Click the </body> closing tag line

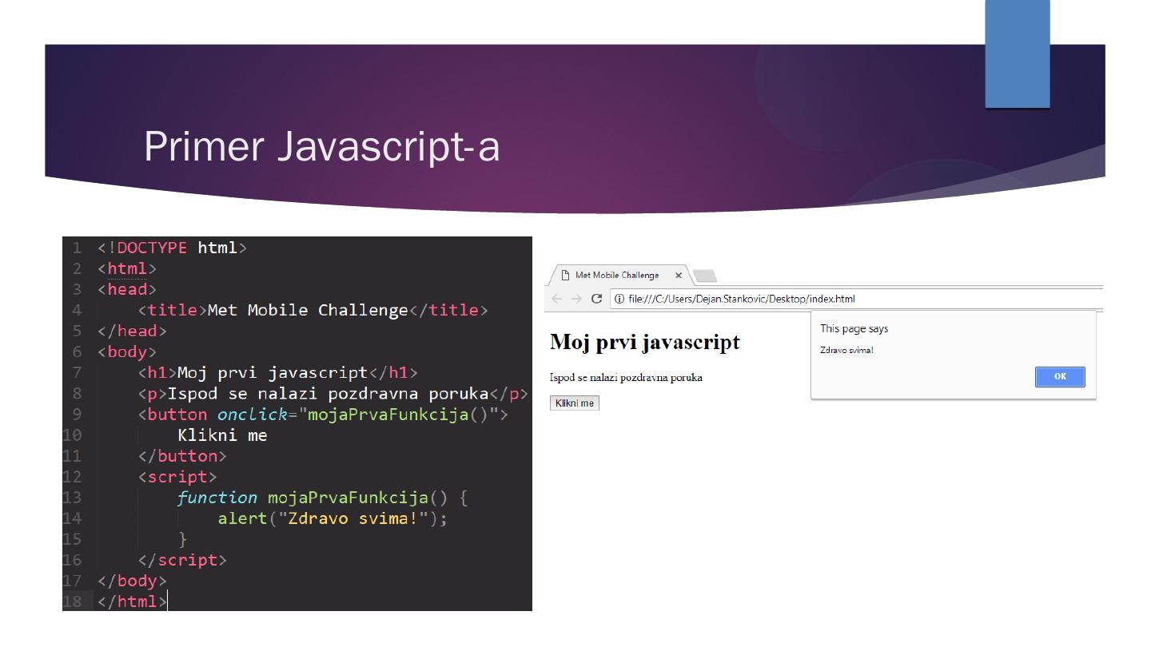click(x=132, y=581)
